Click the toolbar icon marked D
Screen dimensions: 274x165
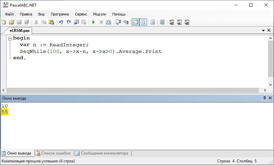point(172,22)
